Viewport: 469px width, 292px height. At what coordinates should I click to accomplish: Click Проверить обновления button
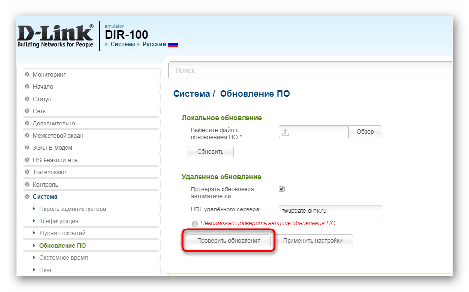click(x=229, y=241)
